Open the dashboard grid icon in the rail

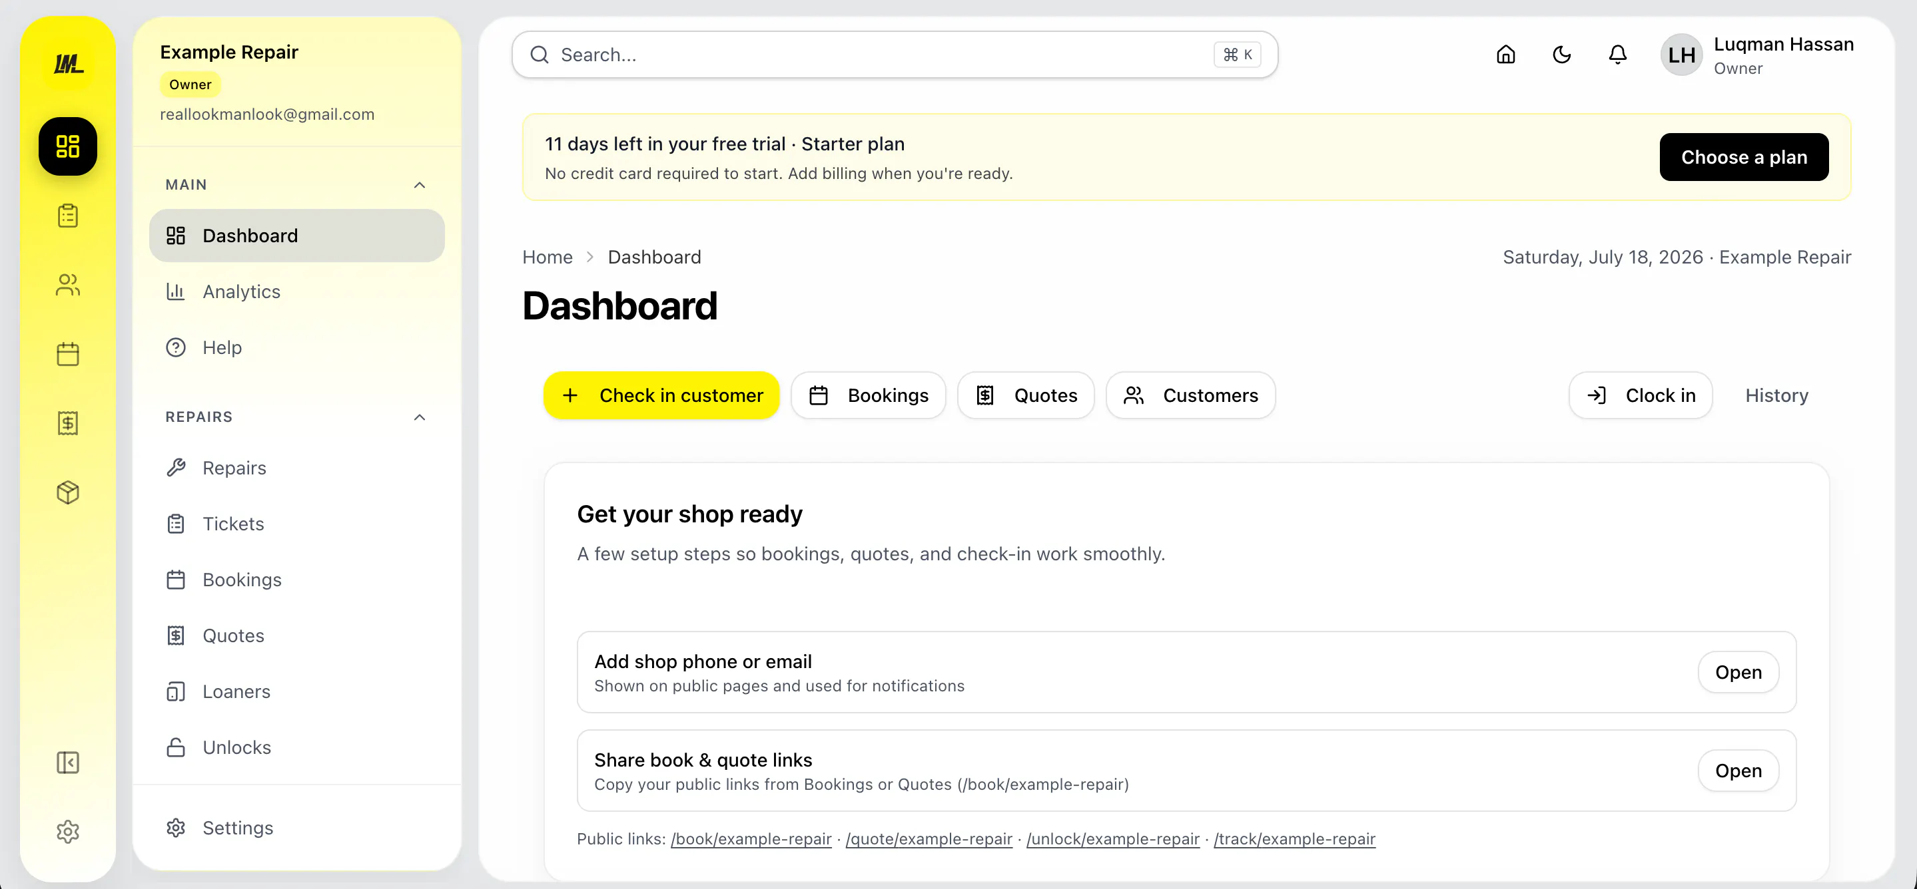point(68,146)
